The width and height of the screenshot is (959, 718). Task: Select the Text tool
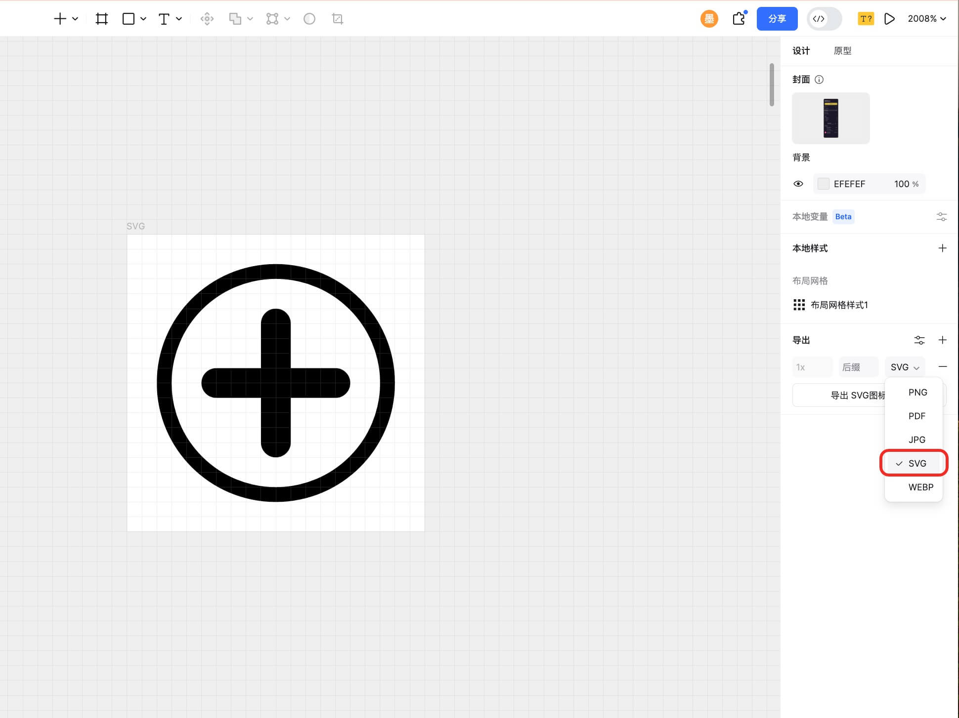[x=164, y=19]
